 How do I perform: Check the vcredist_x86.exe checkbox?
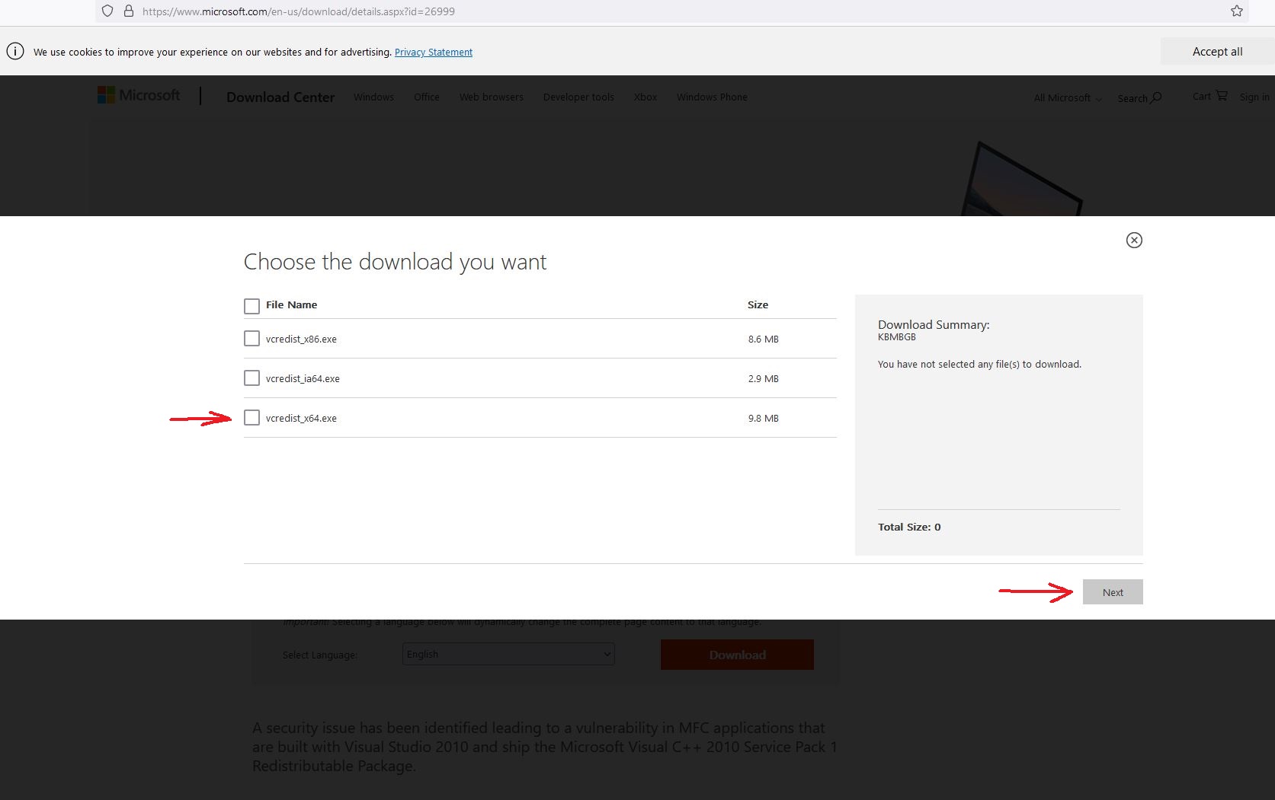click(x=251, y=339)
